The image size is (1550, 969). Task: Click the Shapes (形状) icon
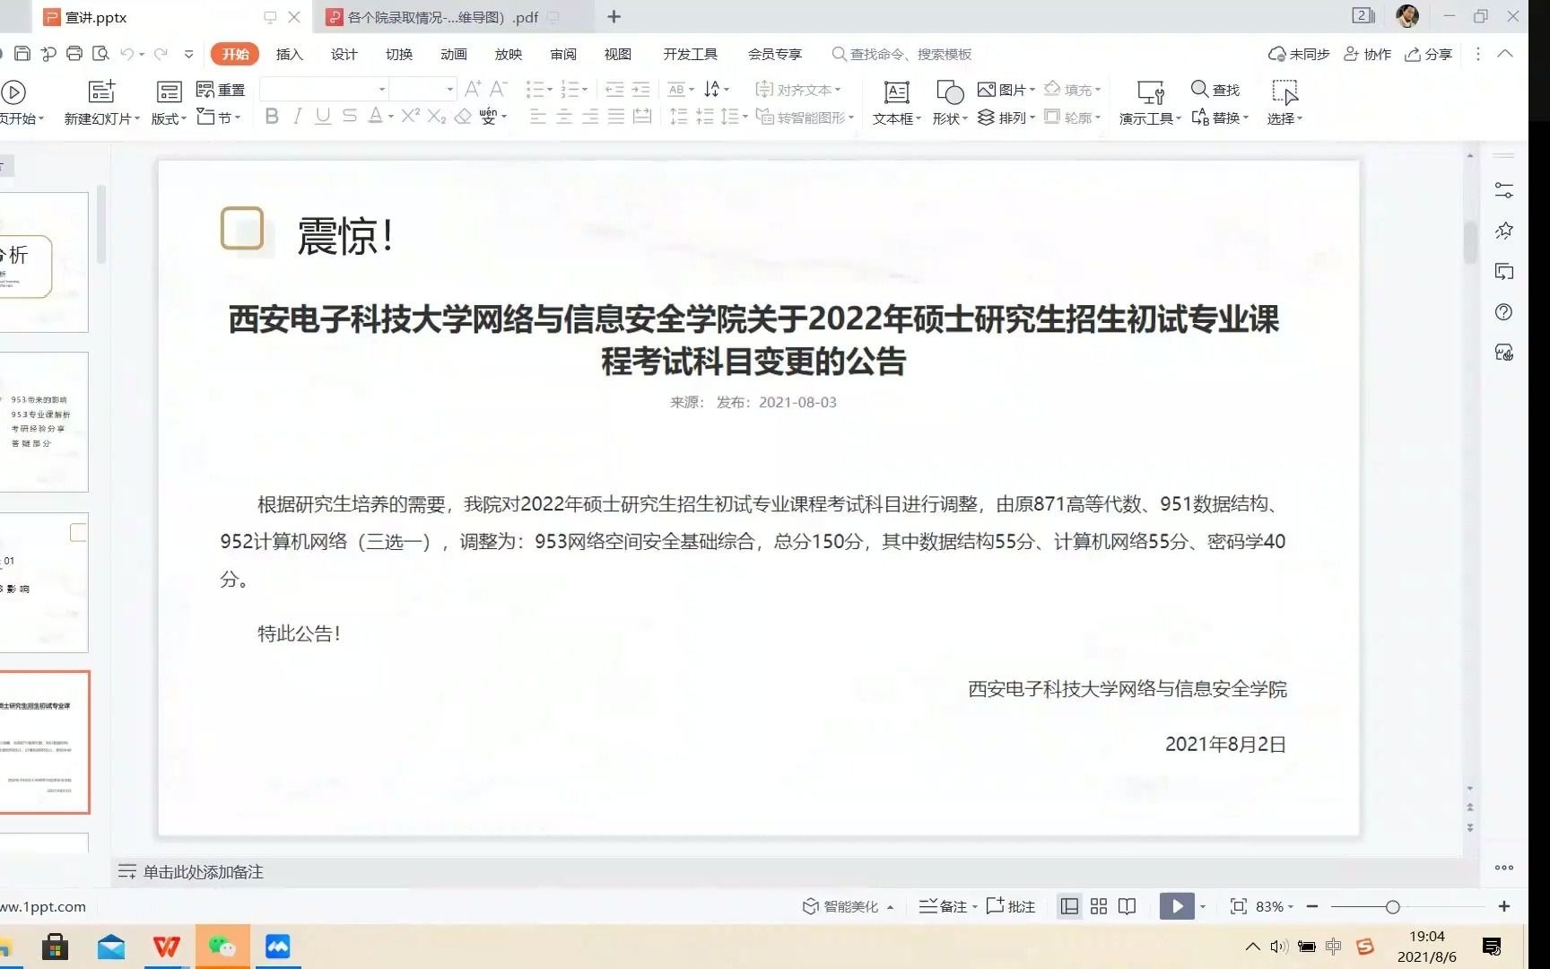tap(950, 92)
